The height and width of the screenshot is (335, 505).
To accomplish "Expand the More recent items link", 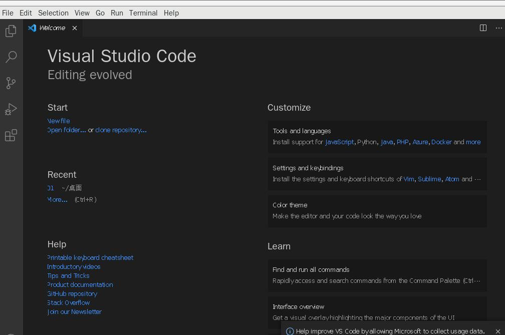I will [58, 199].
